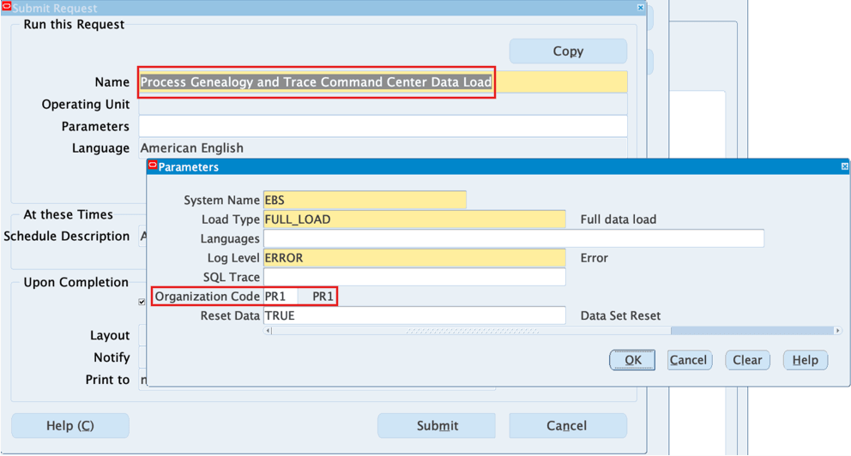Click the Language field showing American English

(383, 148)
